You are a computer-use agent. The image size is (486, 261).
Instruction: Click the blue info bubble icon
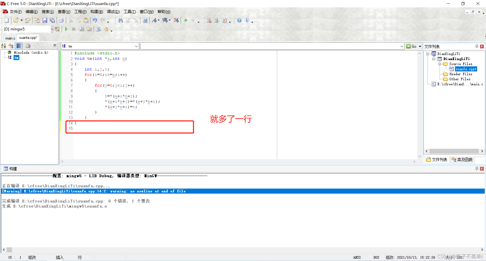[x=247, y=20]
